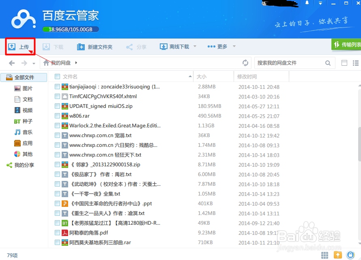361x260 pixels.
Task: Click 我的网盘 breadcrumb
Action: (61, 62)
